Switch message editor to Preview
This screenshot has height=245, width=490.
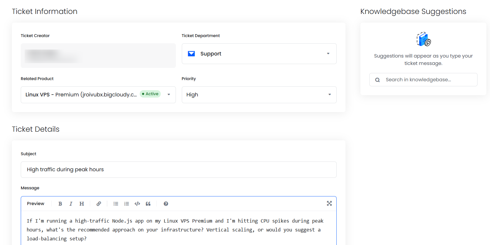coord(36,204)
